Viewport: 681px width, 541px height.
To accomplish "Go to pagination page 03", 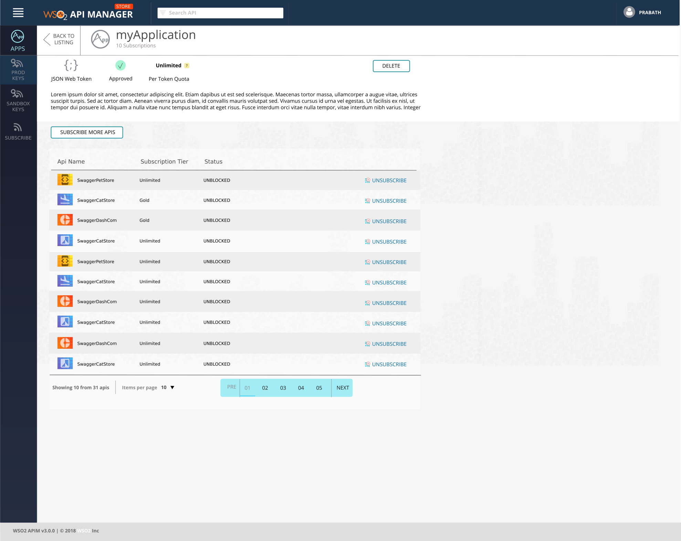I will click(x=283, y=388).
